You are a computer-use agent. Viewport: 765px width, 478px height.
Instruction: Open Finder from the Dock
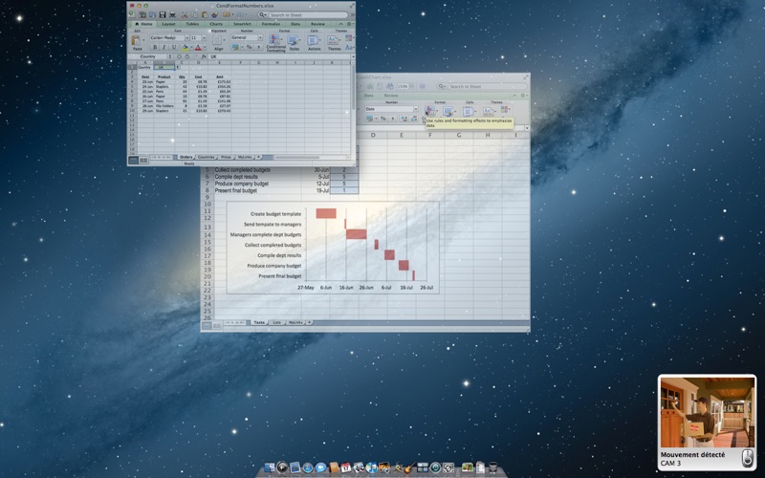(x=270, y=467)
